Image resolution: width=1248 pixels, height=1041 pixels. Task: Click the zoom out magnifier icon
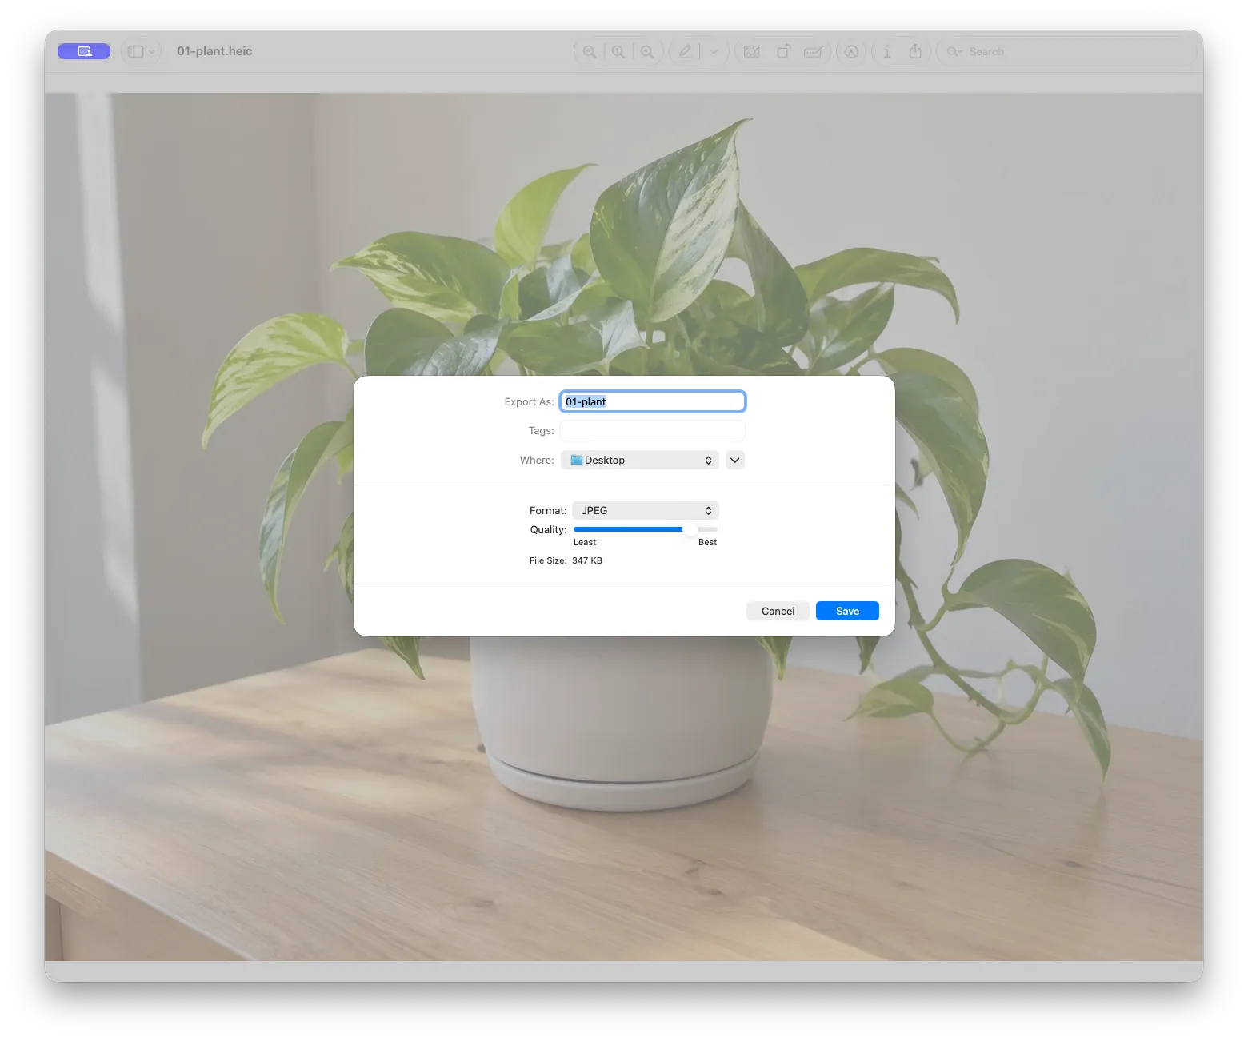[x=590, y=51]
